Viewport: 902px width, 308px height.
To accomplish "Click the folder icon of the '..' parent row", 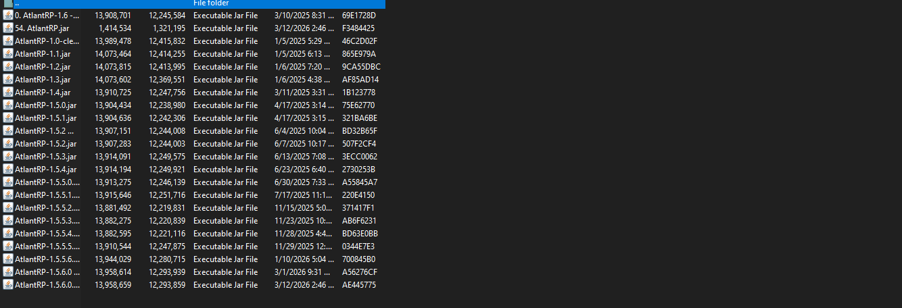I will (x=8, y=3).
